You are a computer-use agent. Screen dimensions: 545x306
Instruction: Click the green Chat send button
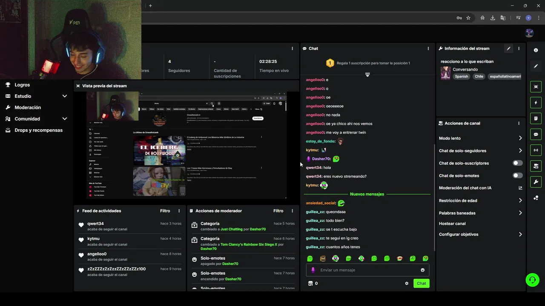pos(421,283)
